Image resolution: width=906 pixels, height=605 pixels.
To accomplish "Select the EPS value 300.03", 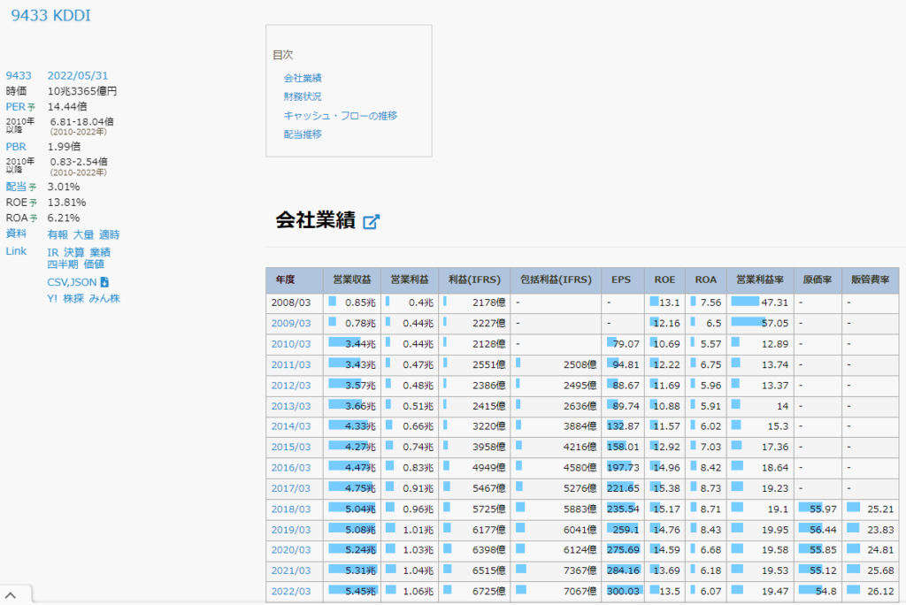I will coord(623,592).
